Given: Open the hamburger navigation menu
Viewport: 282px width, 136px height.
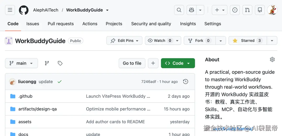Looking at the screenshot, I should pyautogui.click(x=10, y=10).
